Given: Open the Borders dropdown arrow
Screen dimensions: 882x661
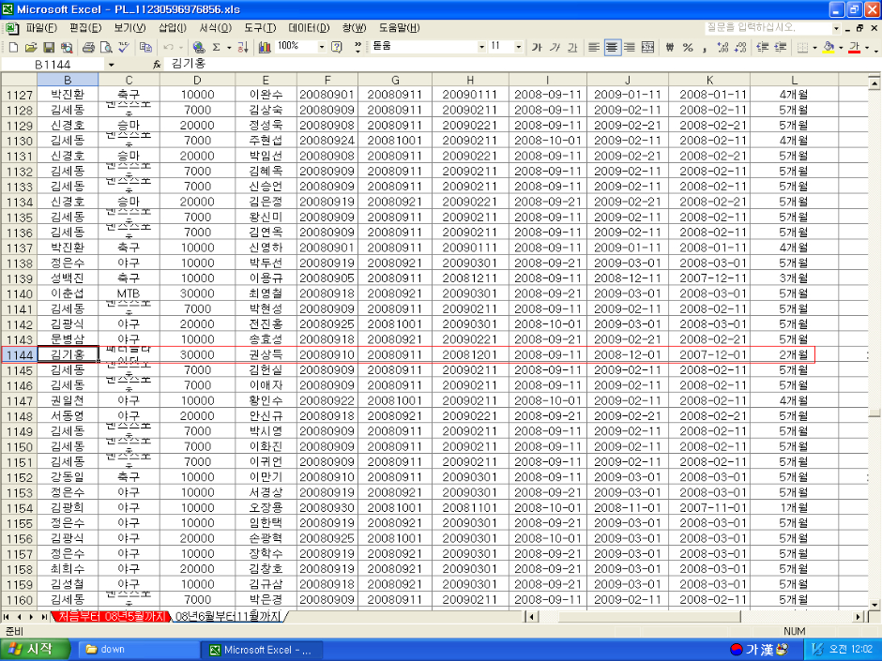Looking at the screenshot, I should click(x=814, y=47).
